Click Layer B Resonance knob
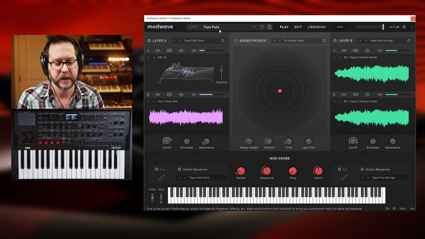 392,141
